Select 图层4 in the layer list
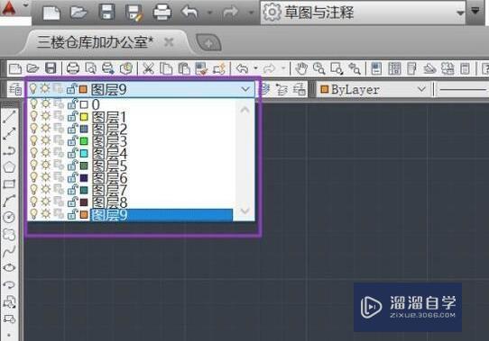 (130, 153)
